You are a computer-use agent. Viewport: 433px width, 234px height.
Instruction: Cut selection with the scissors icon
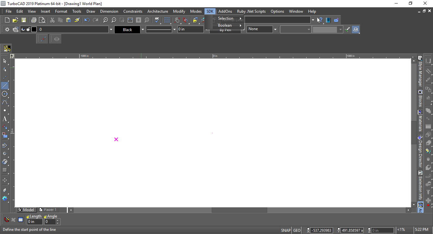52,20
